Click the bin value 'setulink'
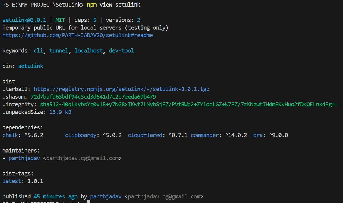 [x=31, y=66]
